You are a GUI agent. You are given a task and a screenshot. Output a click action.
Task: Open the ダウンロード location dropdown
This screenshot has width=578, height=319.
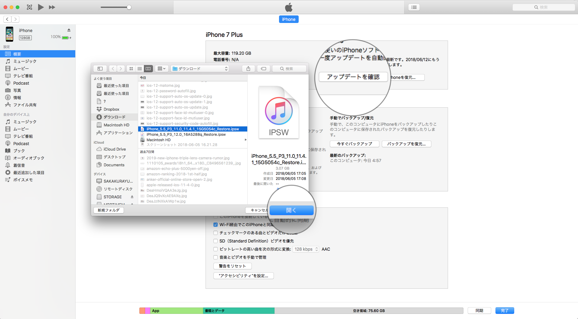click(x=200, y=69)
